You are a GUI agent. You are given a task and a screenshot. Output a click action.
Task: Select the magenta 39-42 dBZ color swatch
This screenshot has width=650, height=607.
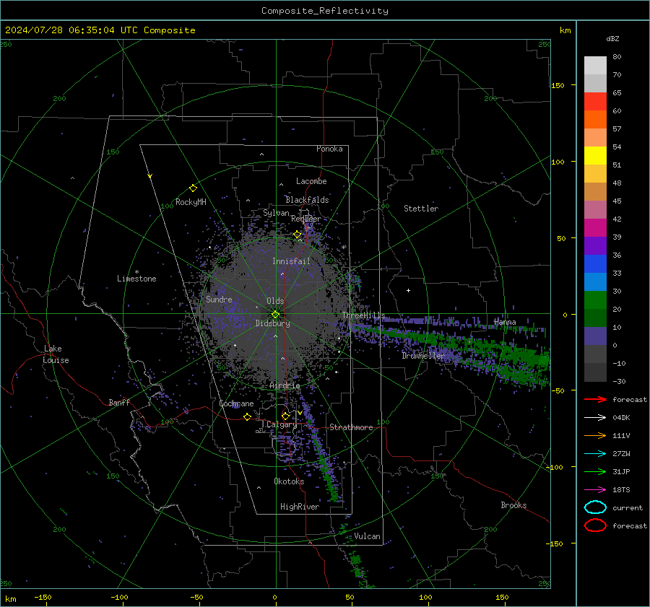(595, 228)
